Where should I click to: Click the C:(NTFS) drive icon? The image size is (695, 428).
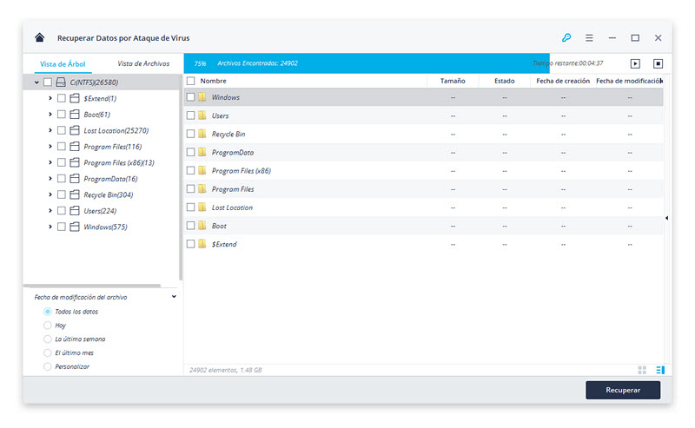click(61, 82)
